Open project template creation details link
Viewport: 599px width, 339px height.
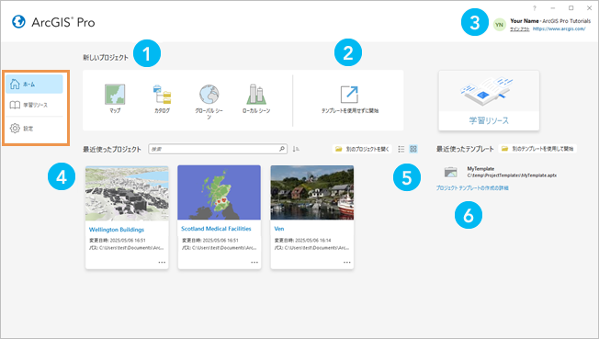point(472,188)
